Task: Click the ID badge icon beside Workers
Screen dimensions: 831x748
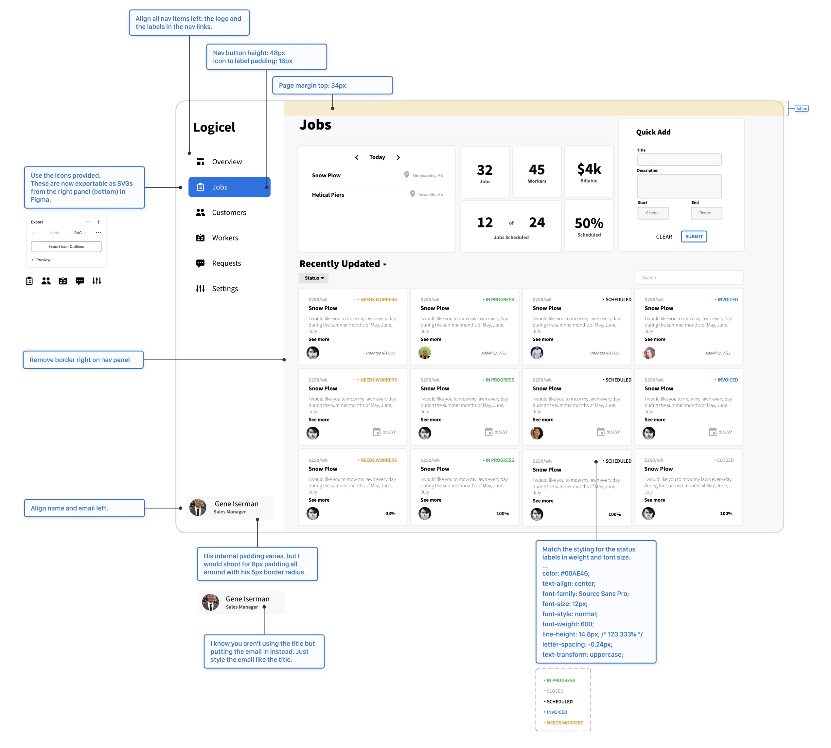Action: (x=200, y=238)
